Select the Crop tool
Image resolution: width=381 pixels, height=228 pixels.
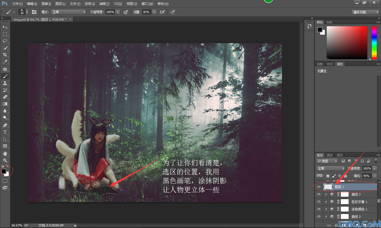pyautogui.click(x=5, y=55)
